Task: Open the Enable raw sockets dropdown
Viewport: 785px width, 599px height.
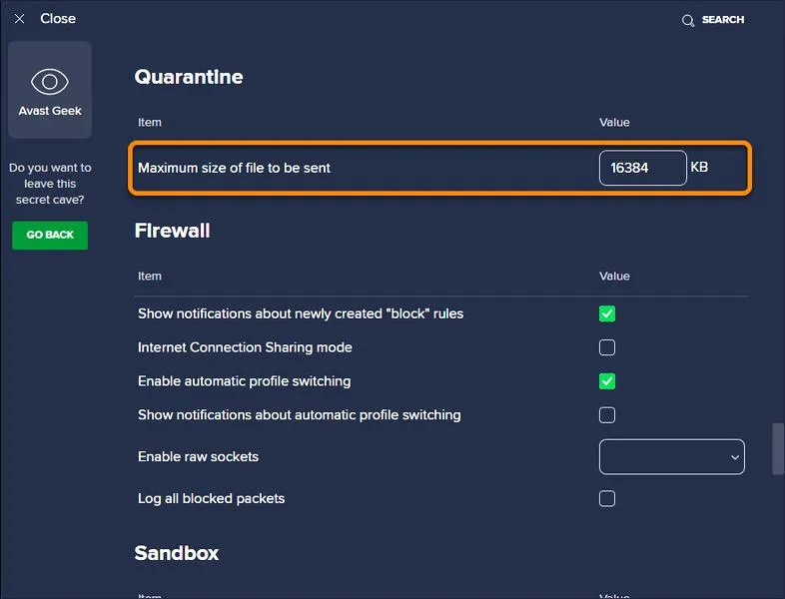Action: [x=671, y=457]
